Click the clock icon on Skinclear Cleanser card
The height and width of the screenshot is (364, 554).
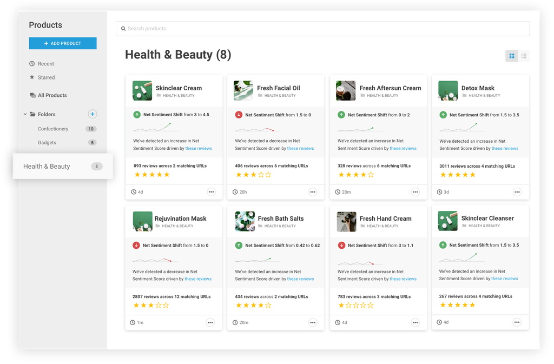[x=440, y=322]
